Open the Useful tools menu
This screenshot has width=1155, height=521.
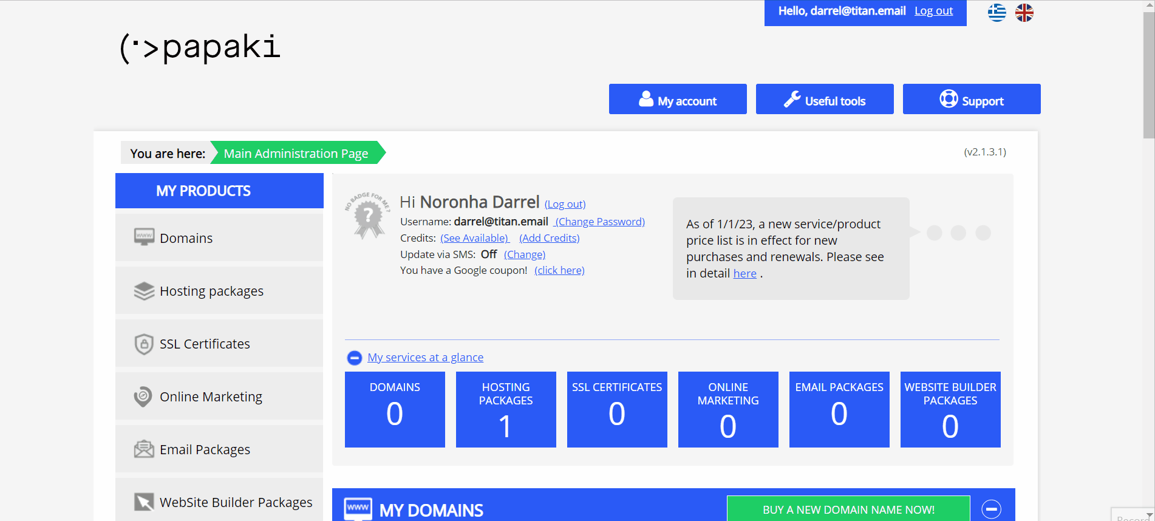coord(825,99)
